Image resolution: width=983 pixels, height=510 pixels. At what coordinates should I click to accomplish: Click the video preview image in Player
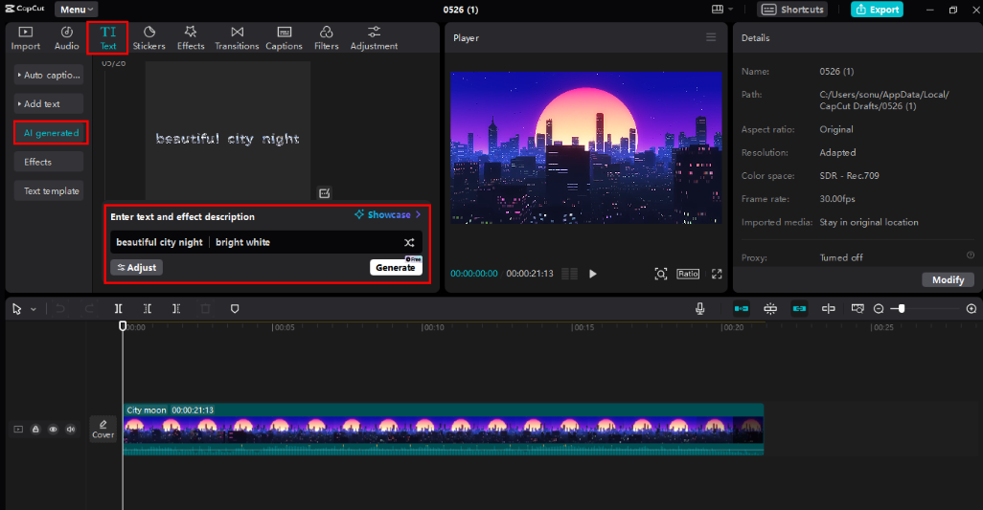point(586,147)
